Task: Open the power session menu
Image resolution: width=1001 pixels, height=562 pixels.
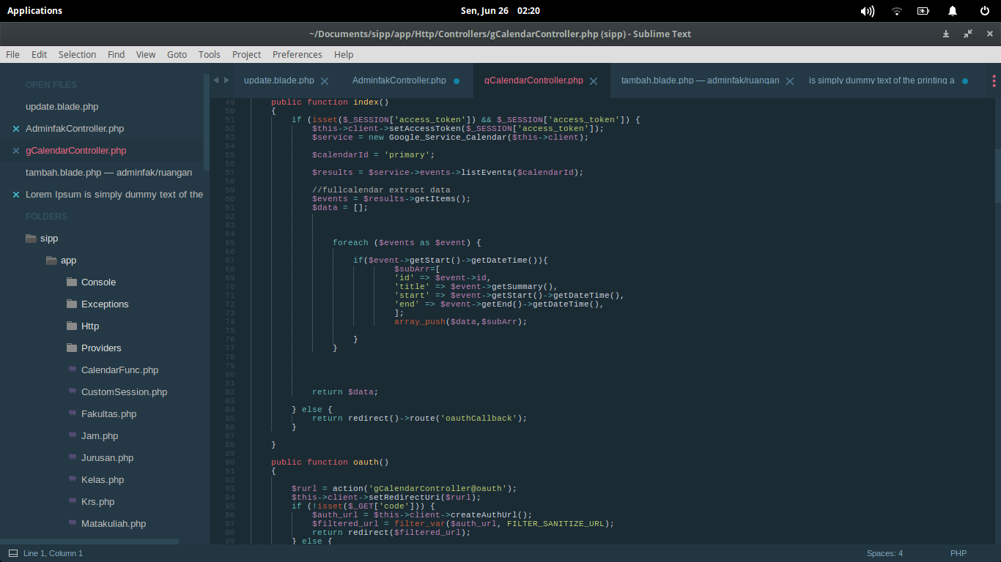Action: point(985,11)
